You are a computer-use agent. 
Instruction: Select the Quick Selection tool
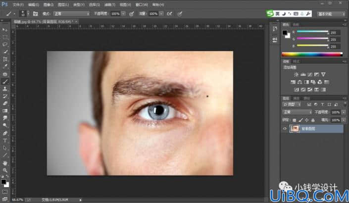point(5,51)
